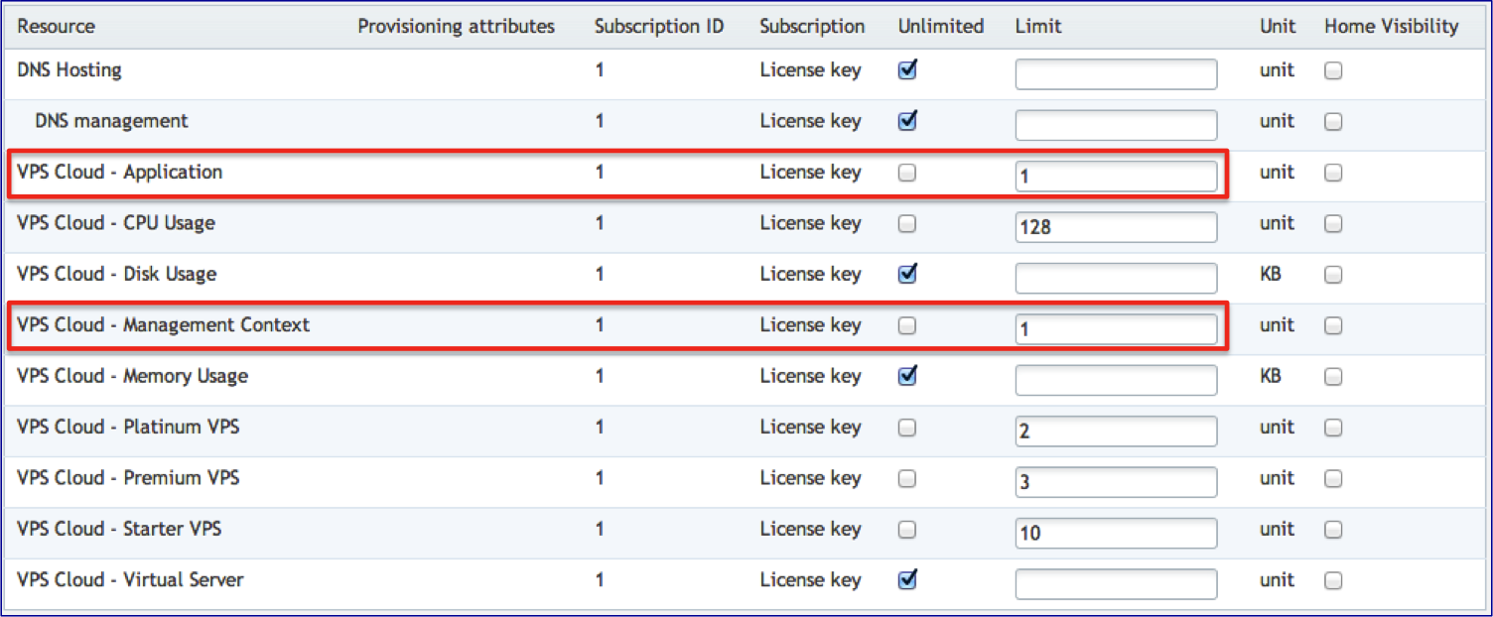The height and width of the screenshot is (617, 1493).
Task: Click the Resource column header
Action: pos(55,27)
